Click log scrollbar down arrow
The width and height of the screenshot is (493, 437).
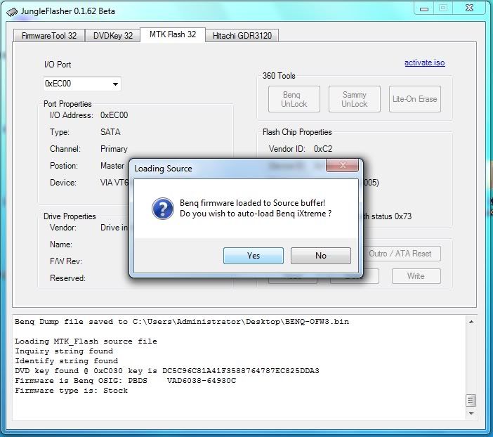coord(471,413)
